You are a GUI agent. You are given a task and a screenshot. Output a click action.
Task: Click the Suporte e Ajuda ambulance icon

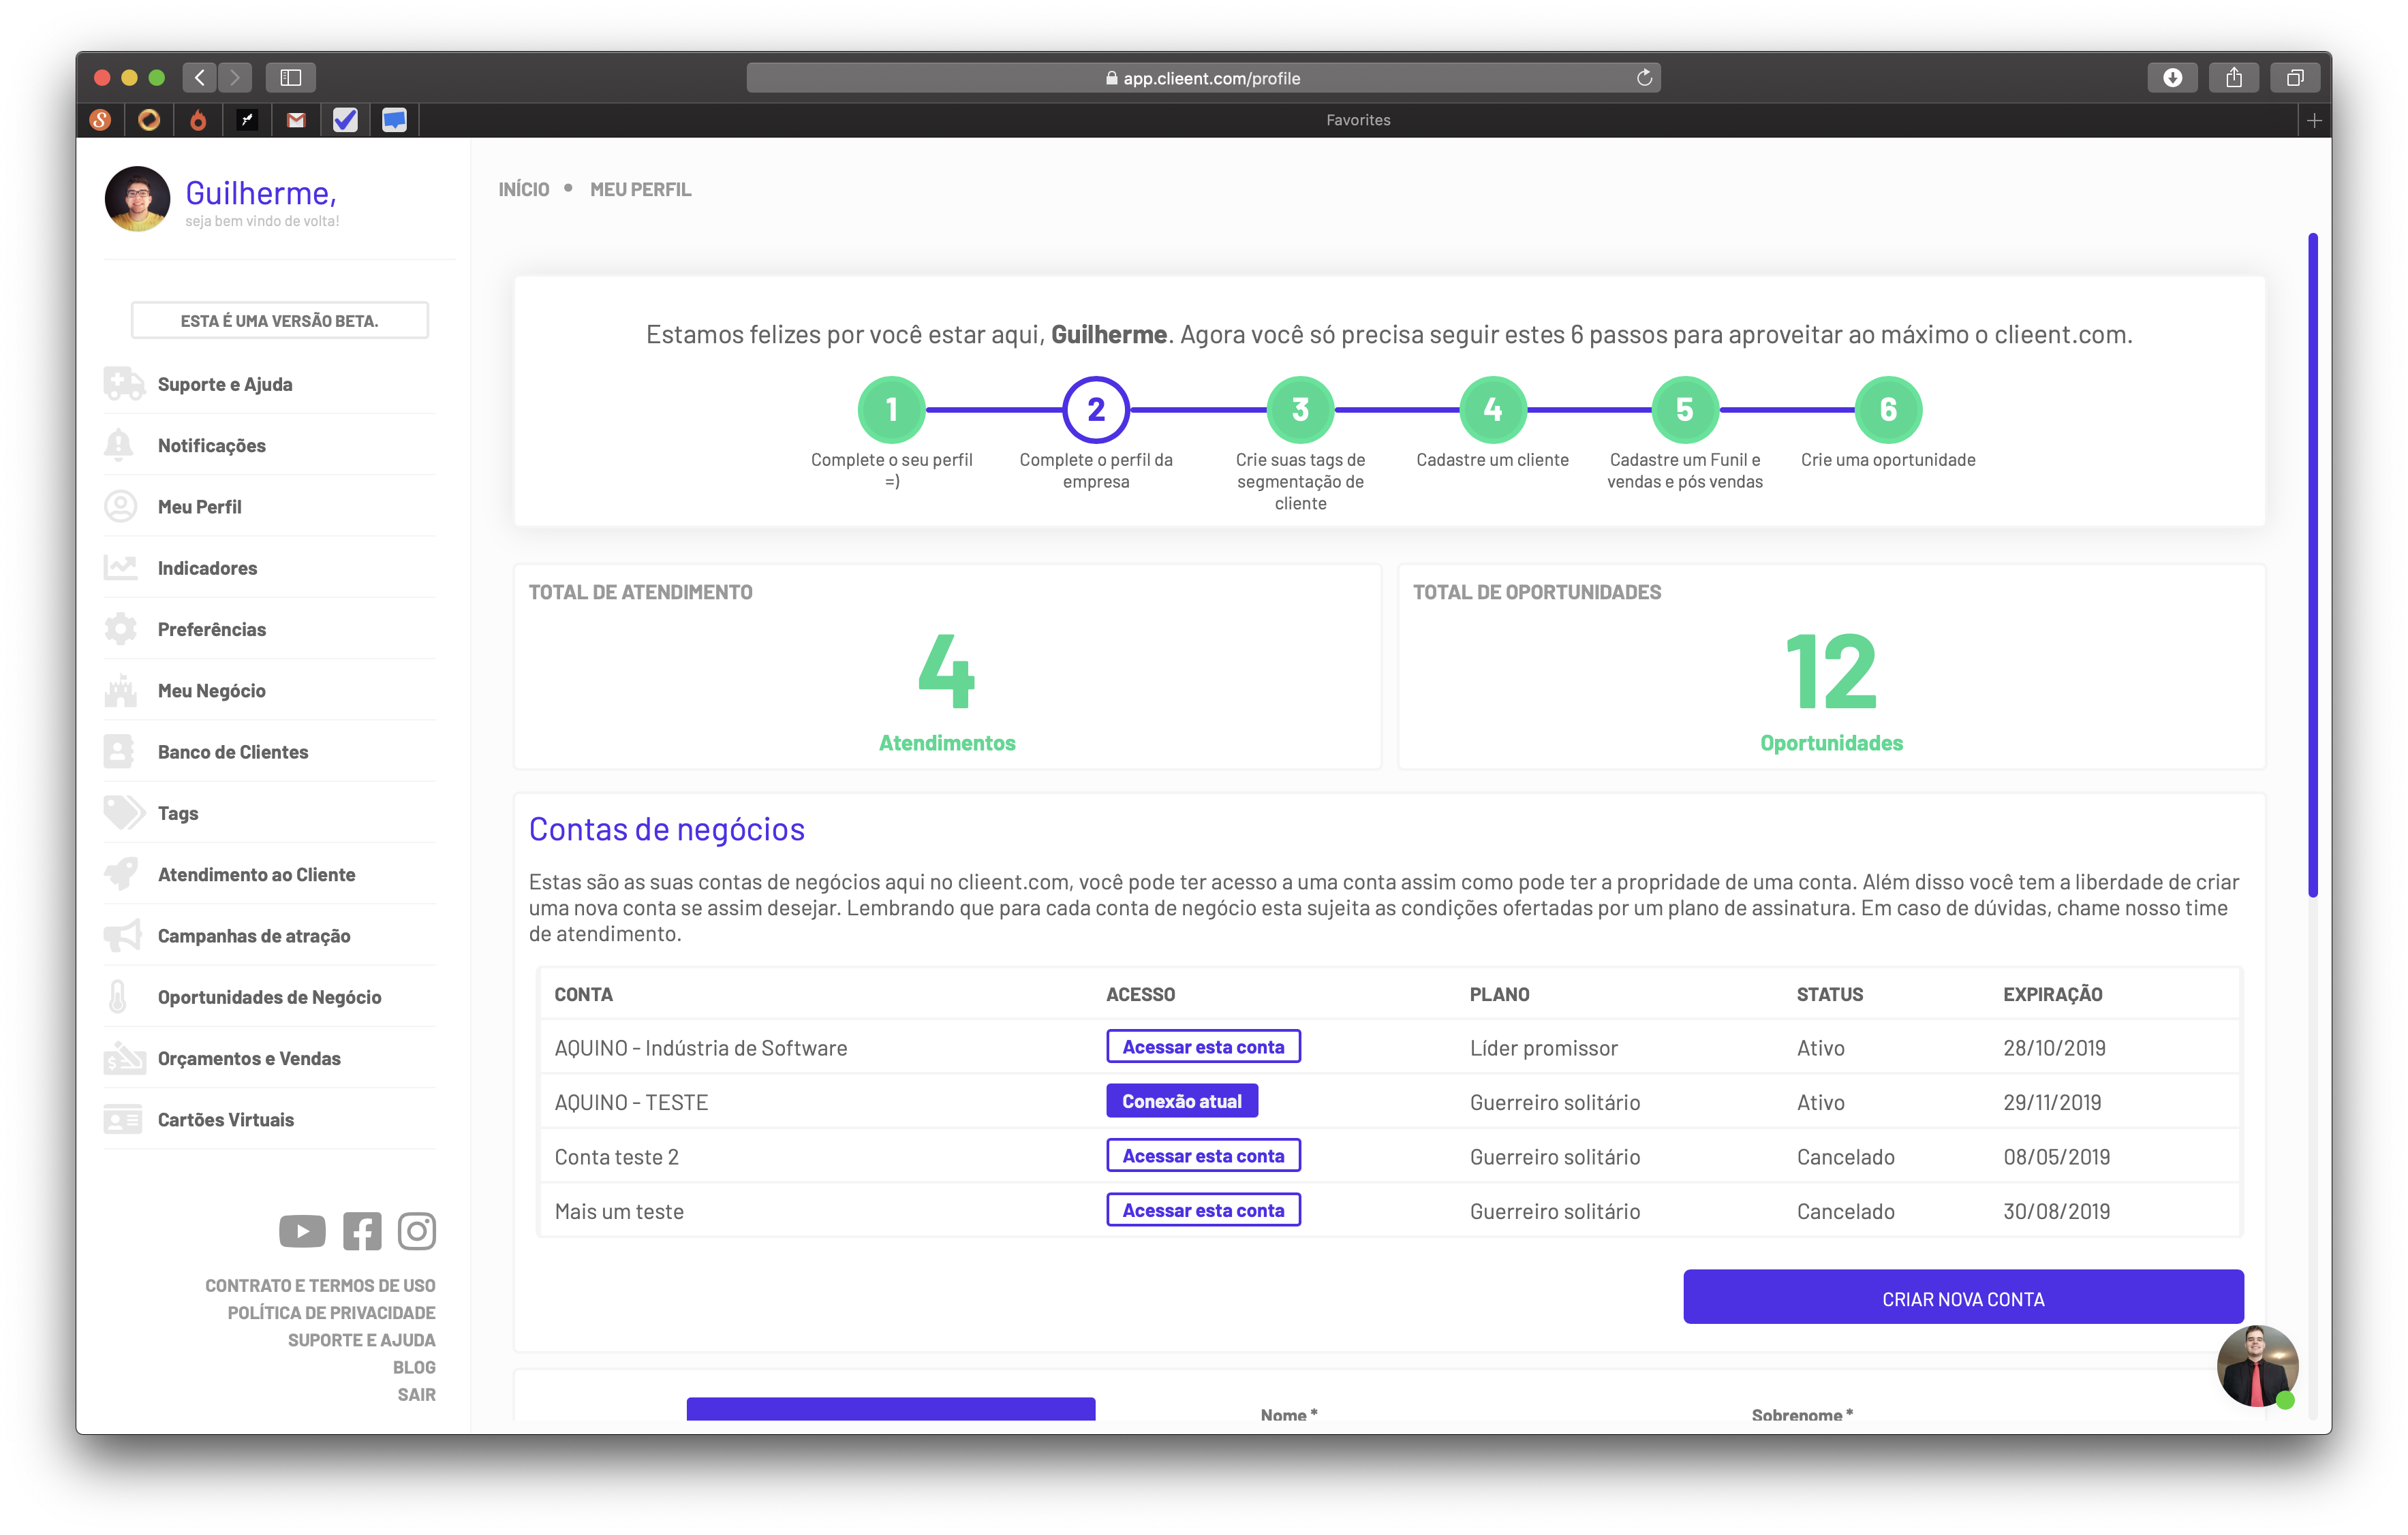tap(123, 384)
